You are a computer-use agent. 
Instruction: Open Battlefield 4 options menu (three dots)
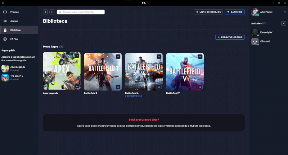coord(159,57)
